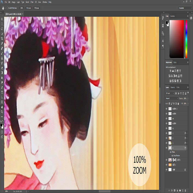Select the Elliptical Marquee tool
The height and width of the screenshot is (193, 193).
click(x=2, y=24)
